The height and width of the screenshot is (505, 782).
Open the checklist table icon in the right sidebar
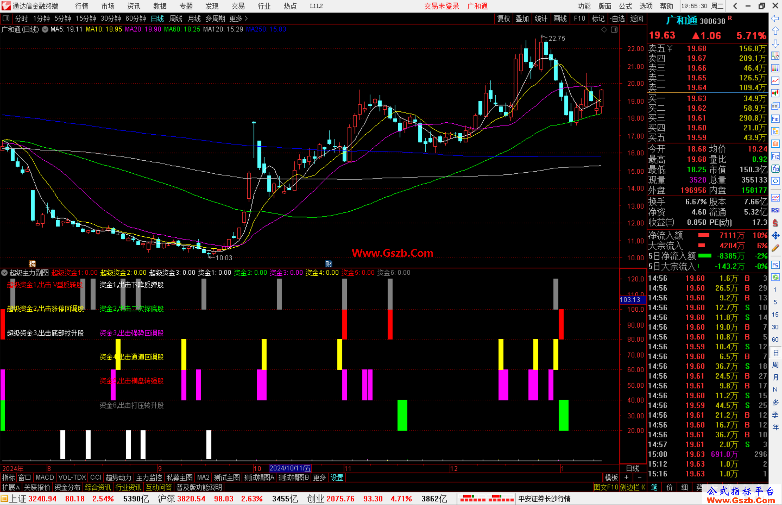(x=775, y=56)
